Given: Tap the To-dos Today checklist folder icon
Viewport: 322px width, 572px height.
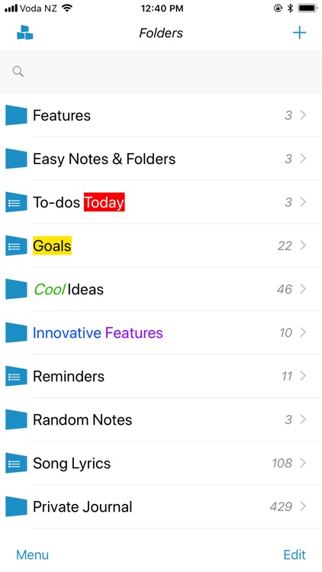Looking at the screenshot, I should coord(16,202).
